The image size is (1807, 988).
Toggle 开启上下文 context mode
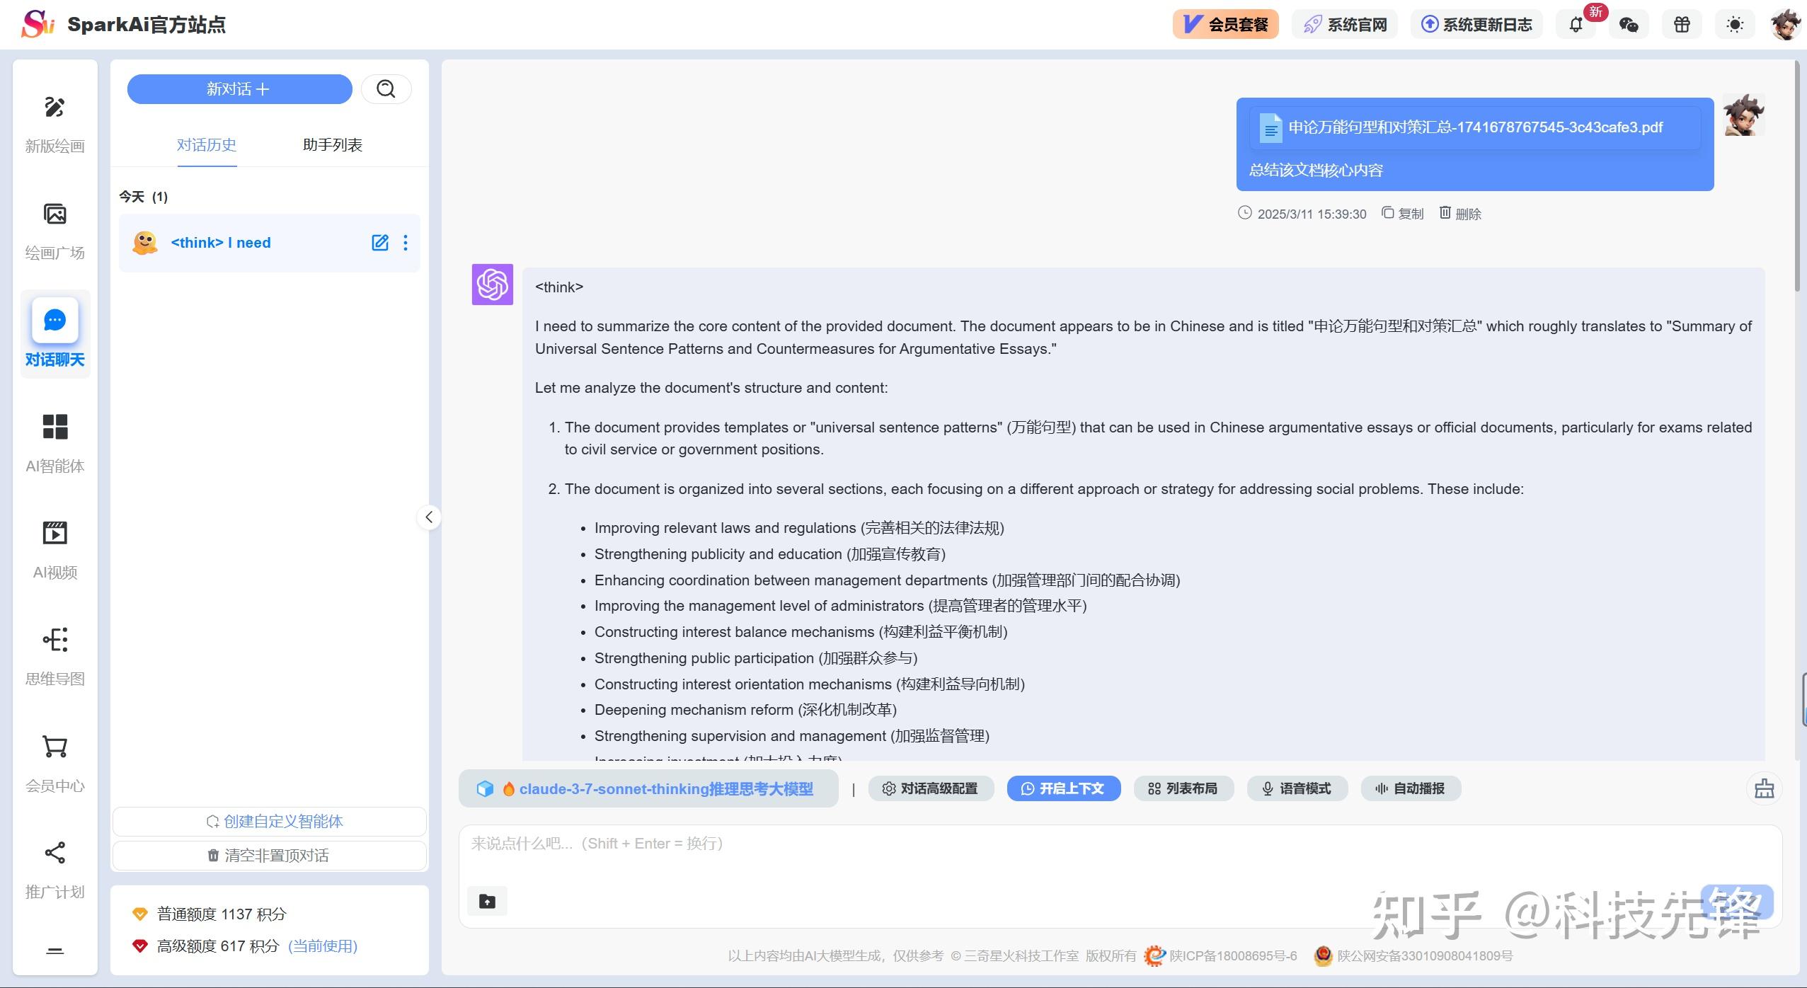tap(1064, 788)
